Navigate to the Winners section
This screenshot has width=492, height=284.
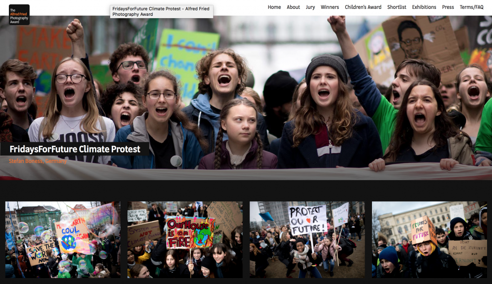(330, 7)
